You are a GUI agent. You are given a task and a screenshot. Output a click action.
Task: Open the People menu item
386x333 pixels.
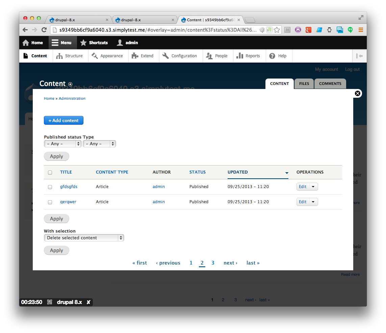pyautogui.click(x=217, y=56)
